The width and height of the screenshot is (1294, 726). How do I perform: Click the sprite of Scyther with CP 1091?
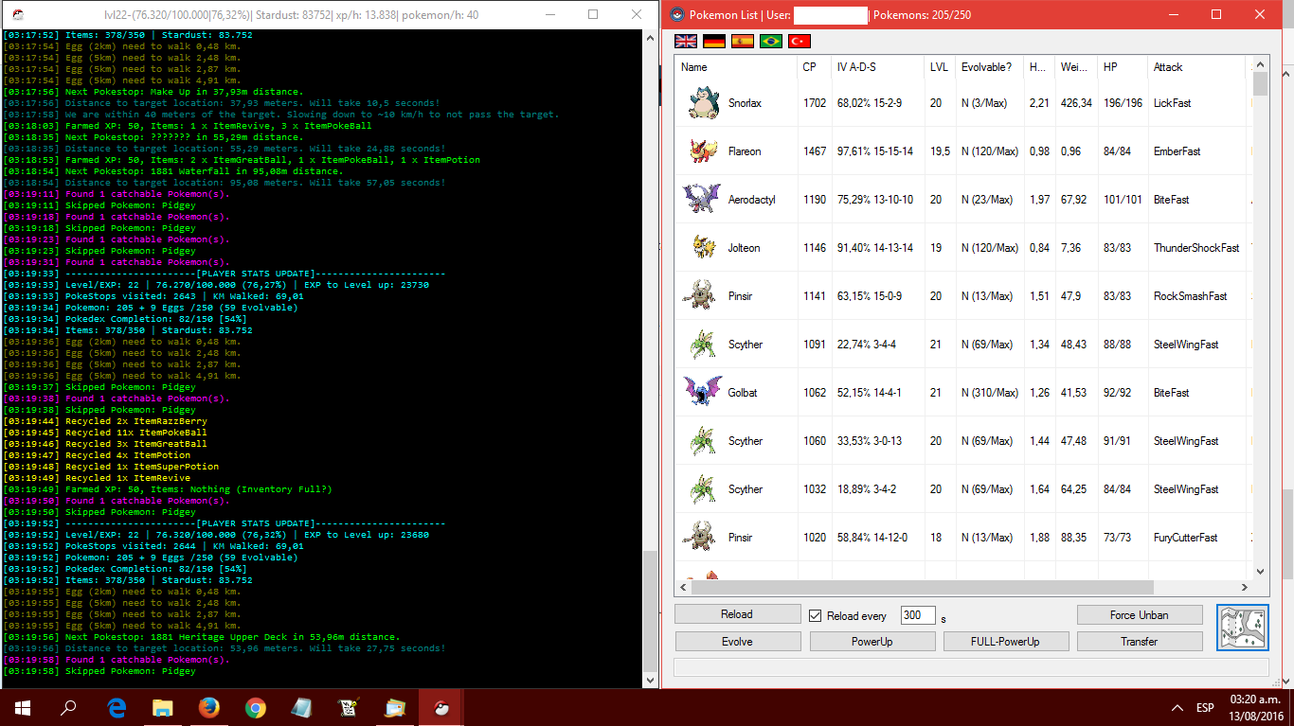[x=702, y=344]
